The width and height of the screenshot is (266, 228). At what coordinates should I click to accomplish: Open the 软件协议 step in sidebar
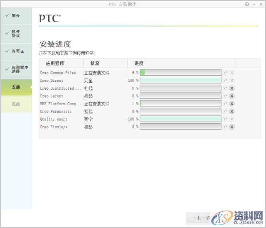[x=17, y=34]
